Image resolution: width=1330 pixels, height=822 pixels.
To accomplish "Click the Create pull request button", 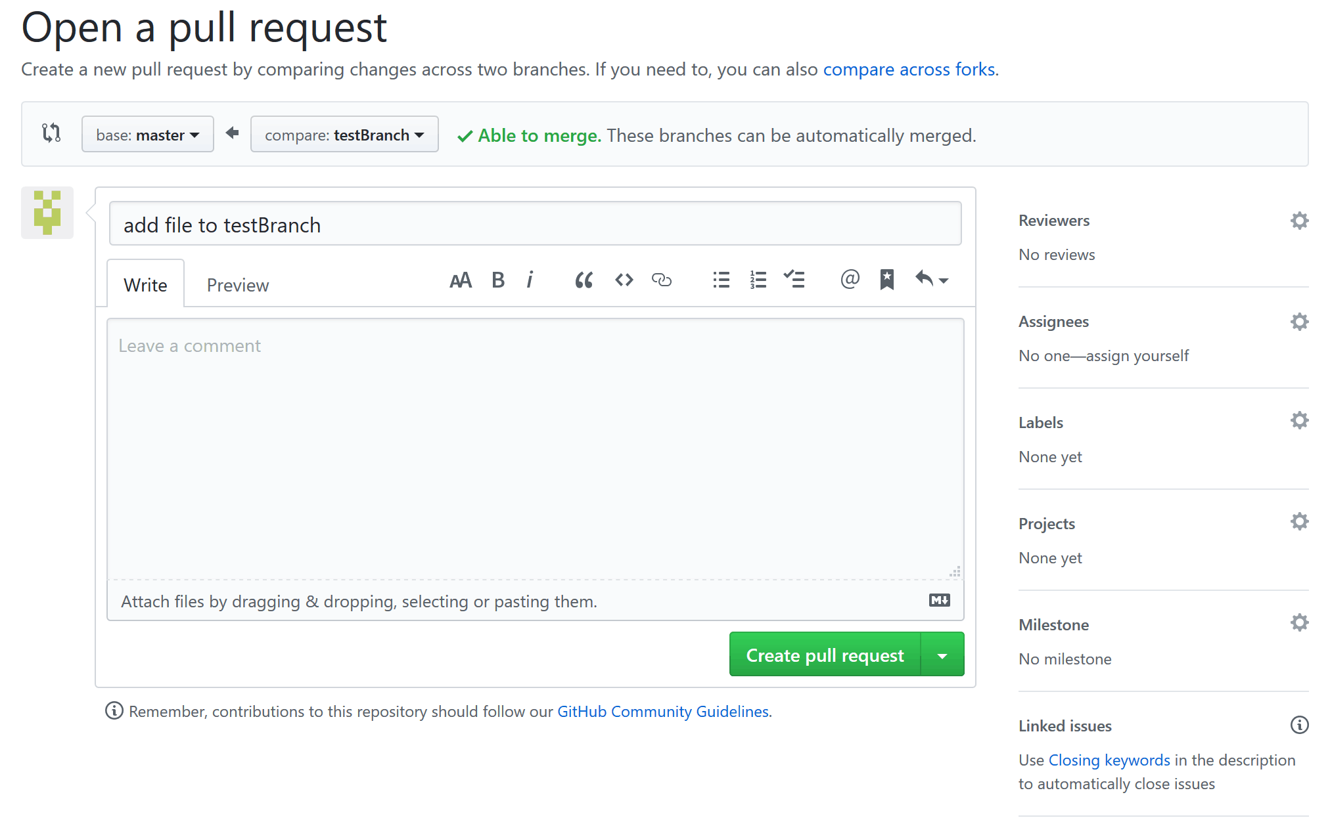I will 825,655.
